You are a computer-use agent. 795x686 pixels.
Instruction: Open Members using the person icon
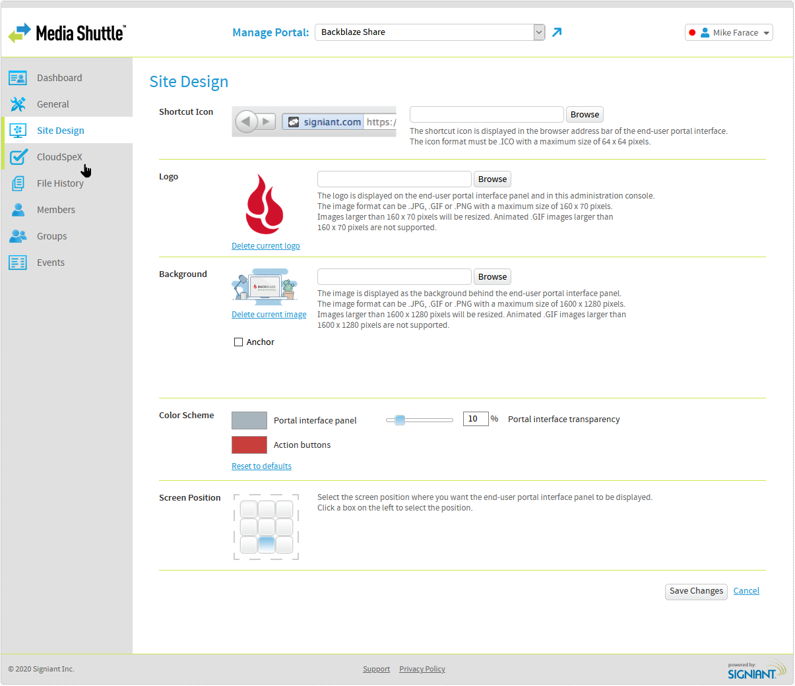18,210
